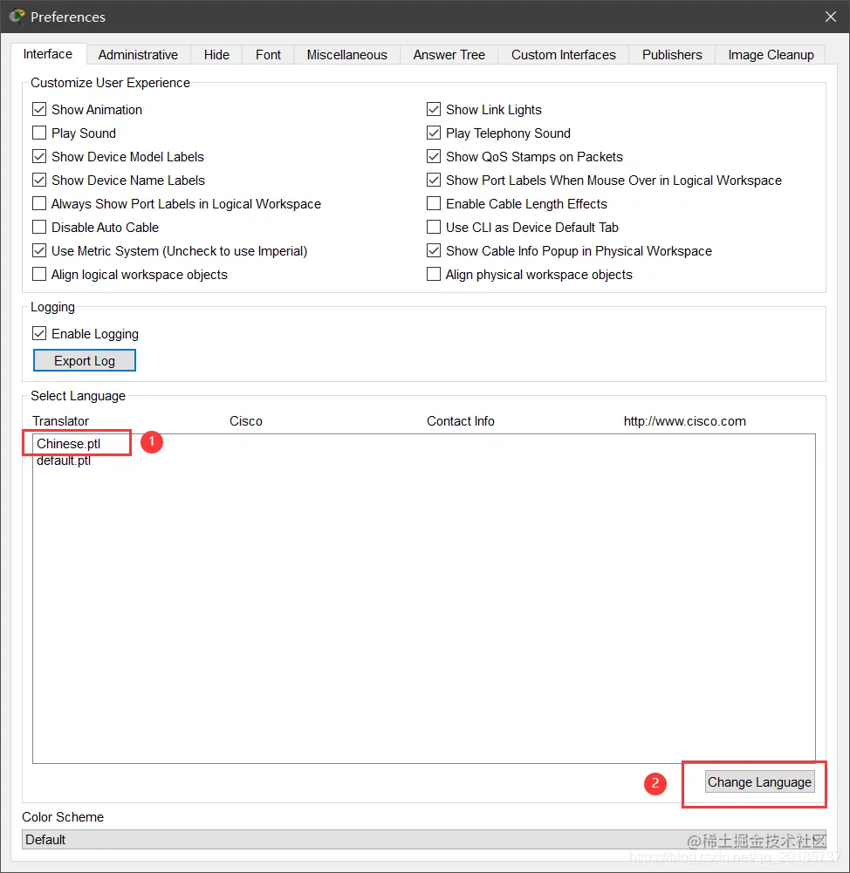This screenshot has width=850, height=873.
Task: Switch to the Font tab
Action: point(268,55)
